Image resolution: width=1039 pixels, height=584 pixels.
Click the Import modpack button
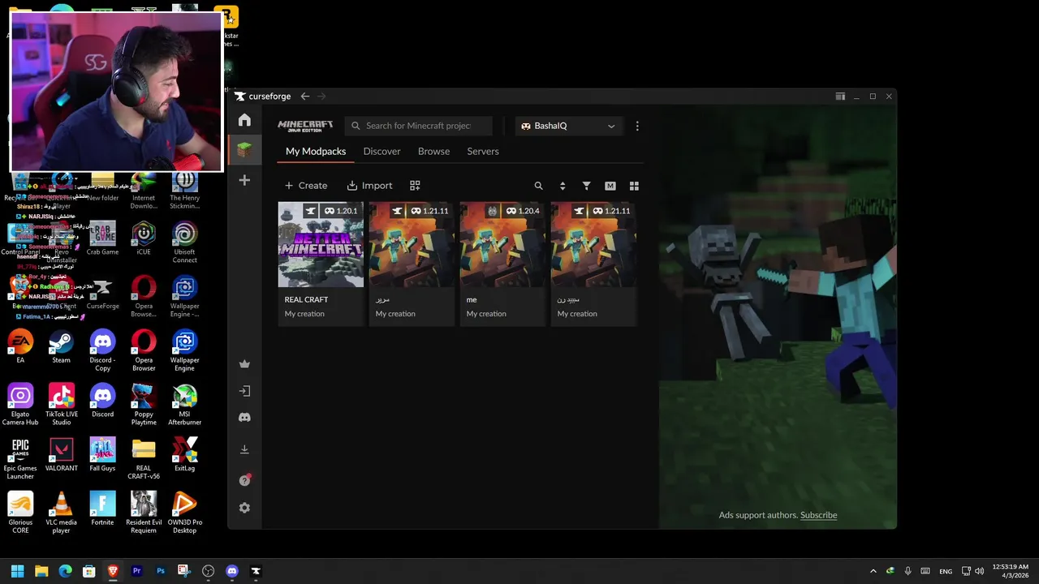click(x=369, y=186)
